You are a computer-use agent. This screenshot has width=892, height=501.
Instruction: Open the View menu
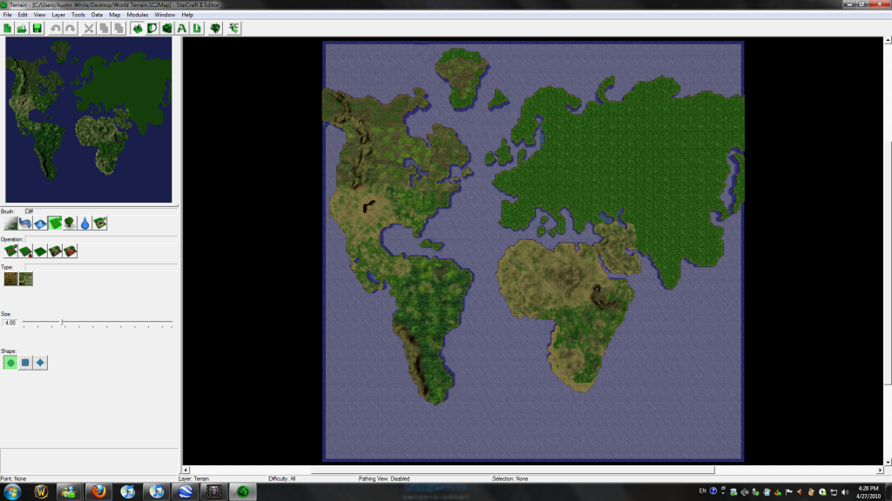[39, 15]
